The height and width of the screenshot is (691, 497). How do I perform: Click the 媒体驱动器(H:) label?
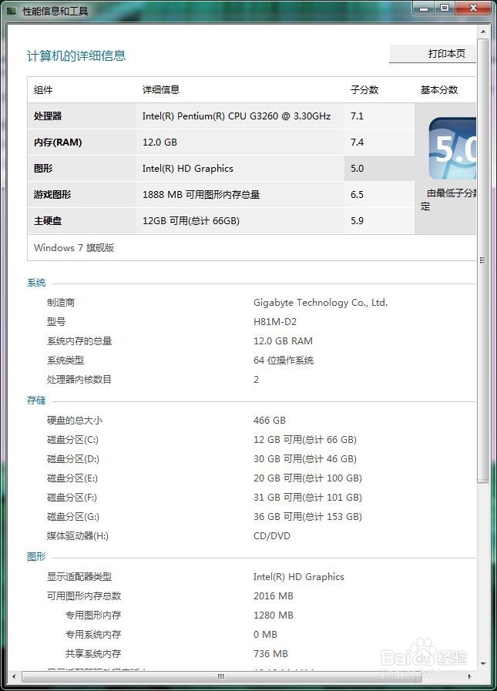tap(78, 536)
